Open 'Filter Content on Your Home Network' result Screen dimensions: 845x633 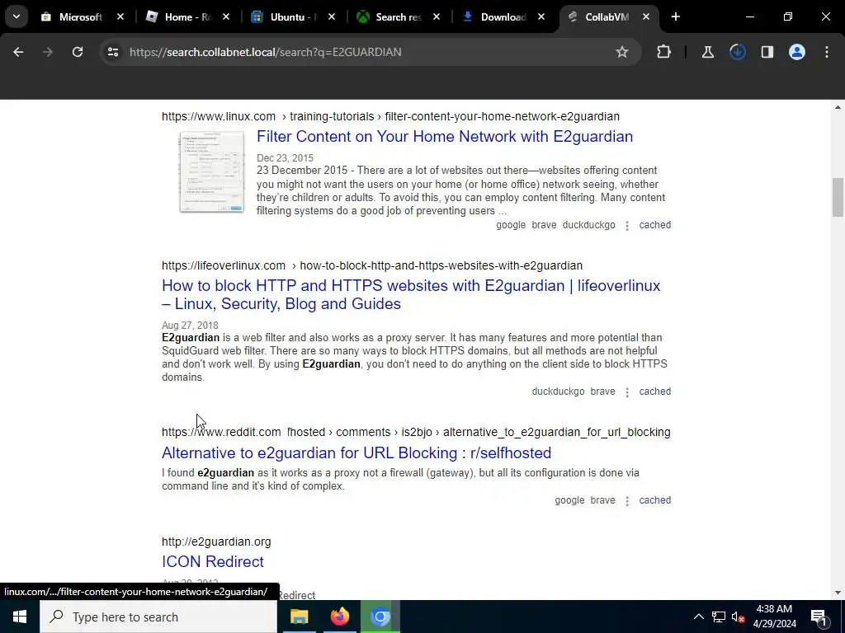pos(445,136)
